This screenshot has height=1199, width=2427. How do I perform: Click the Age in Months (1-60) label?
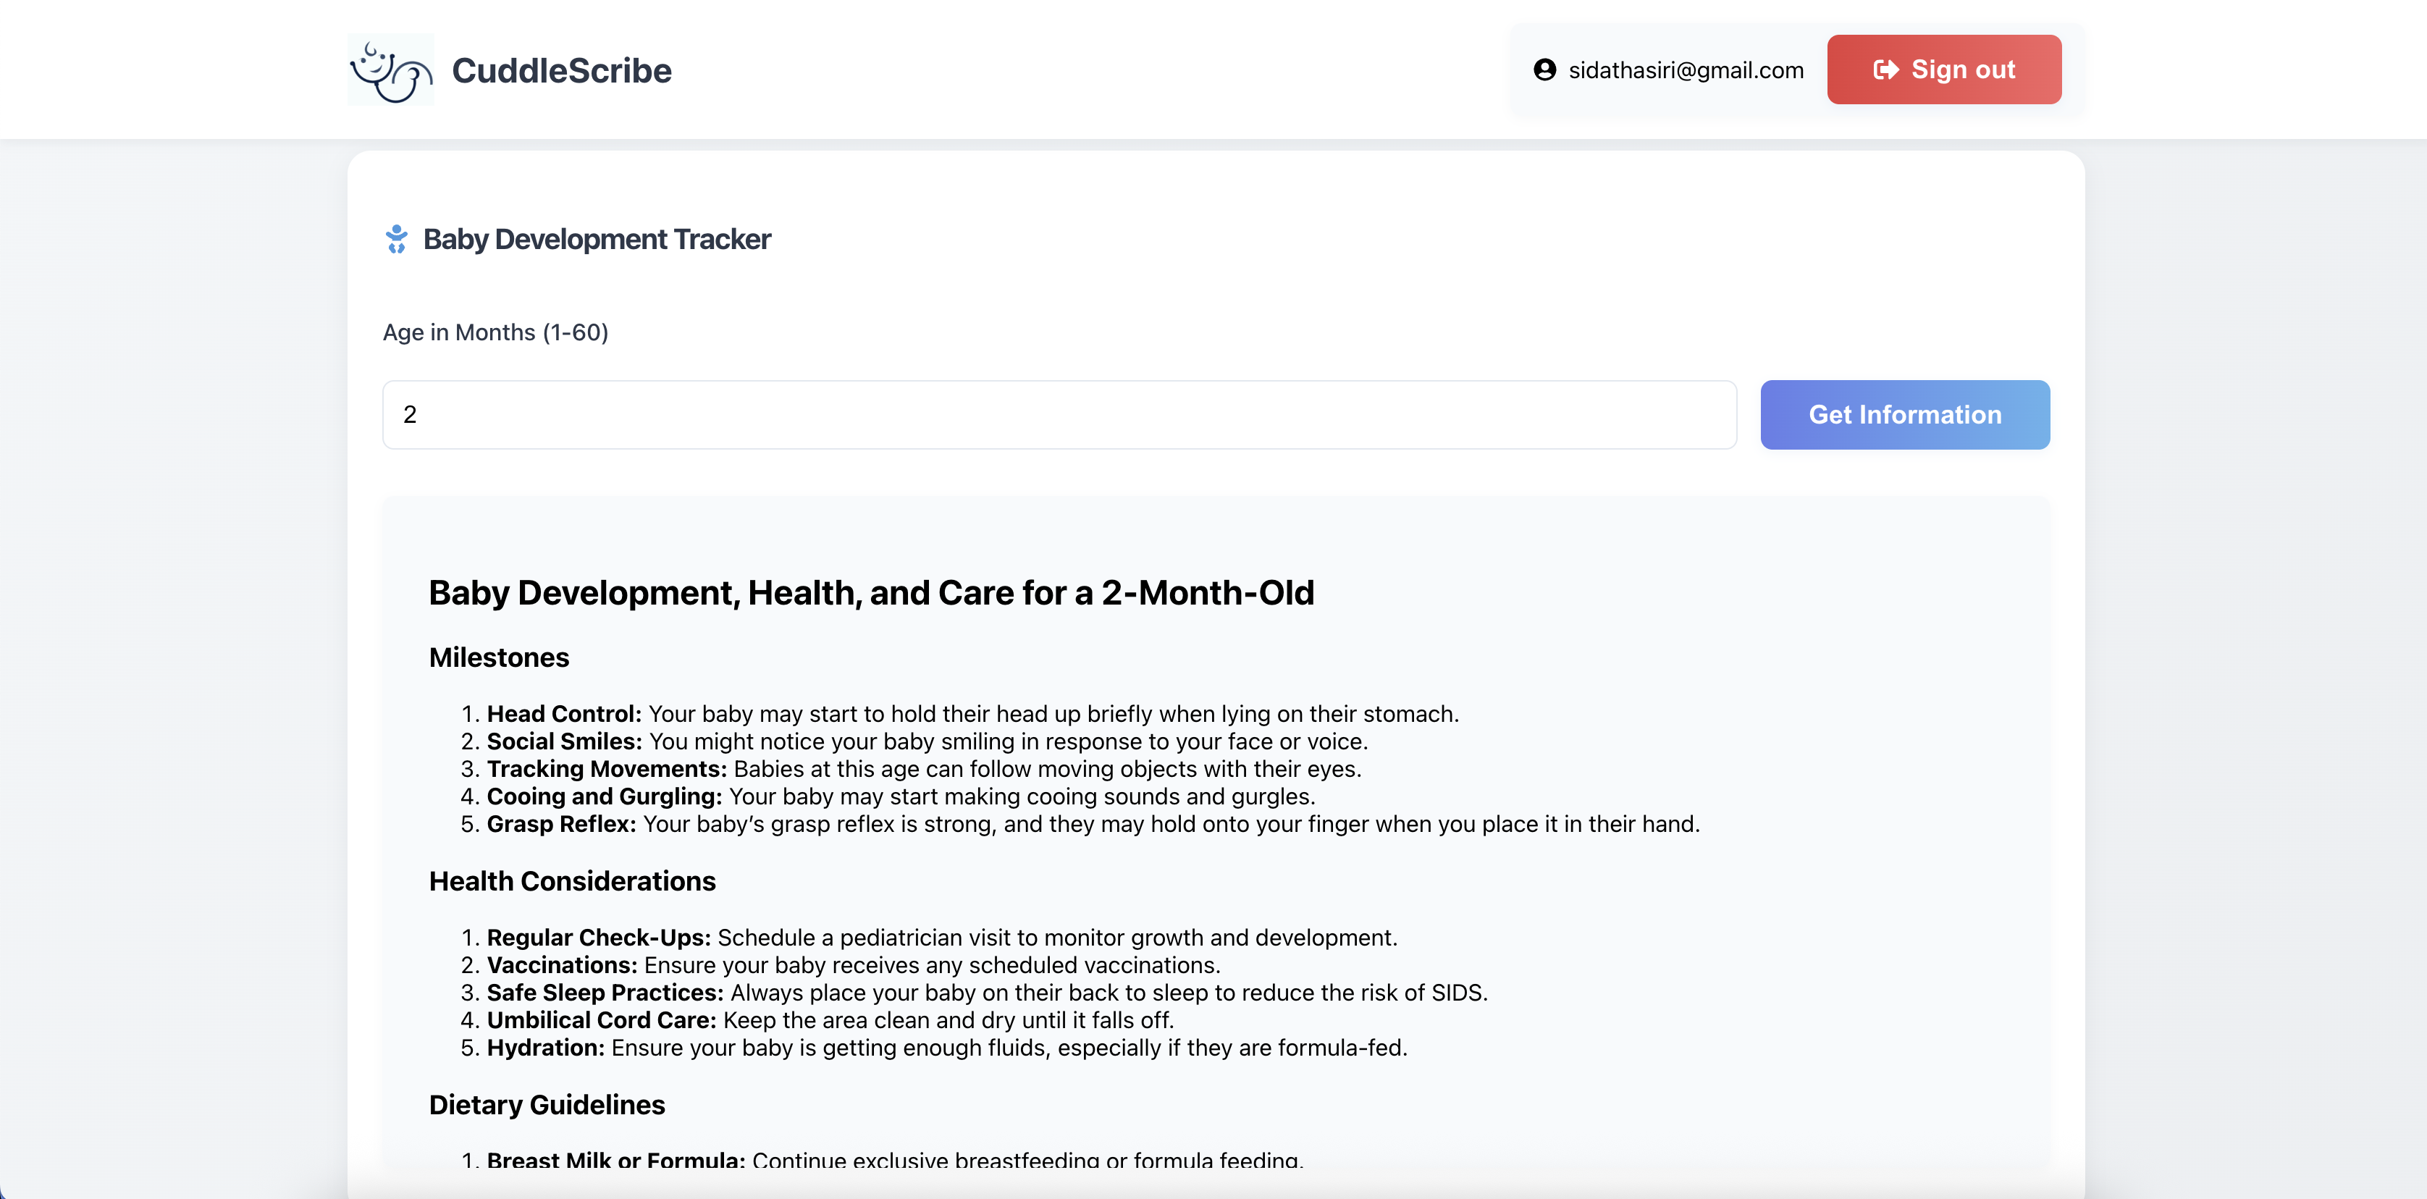(x=495, y=332)
